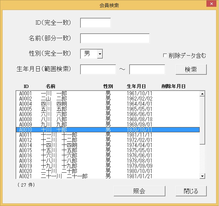This screenshot has width=219, height=206.
Task: Select row A0012 十二川 十二郎
Action: [x=108, y=140]
